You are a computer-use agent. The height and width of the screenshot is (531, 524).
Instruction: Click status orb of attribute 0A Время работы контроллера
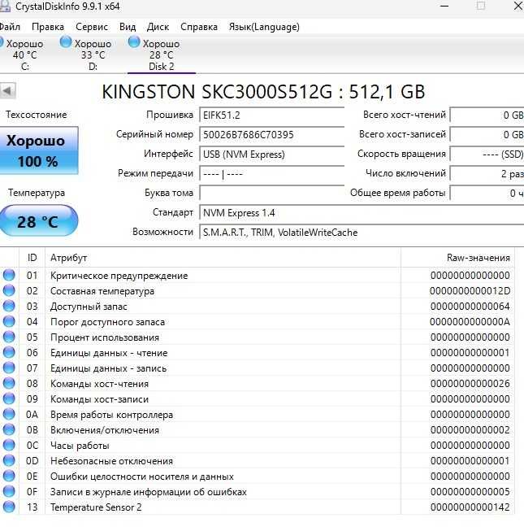[9, 414]
